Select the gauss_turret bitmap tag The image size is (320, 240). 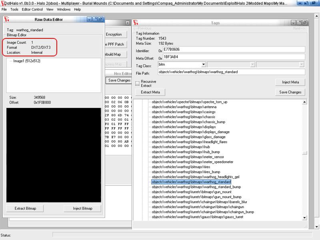[x=198, y=217]
